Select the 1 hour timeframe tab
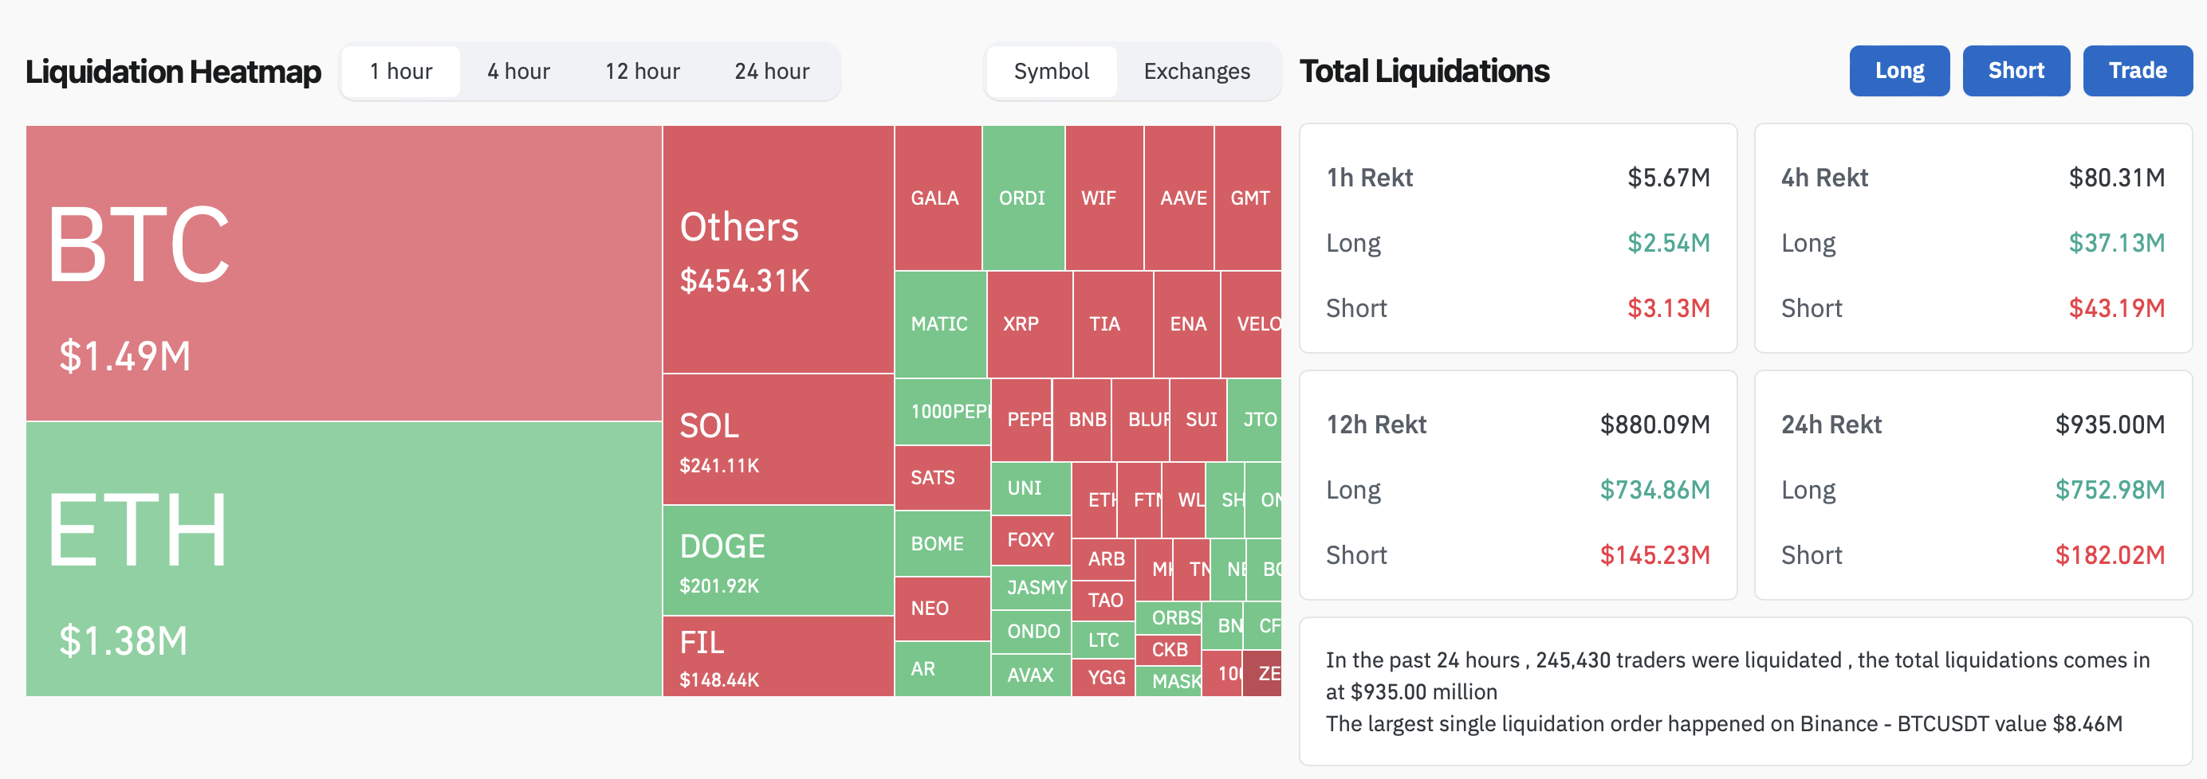This screenshot has width=2207, height=779. coord(401,71)
